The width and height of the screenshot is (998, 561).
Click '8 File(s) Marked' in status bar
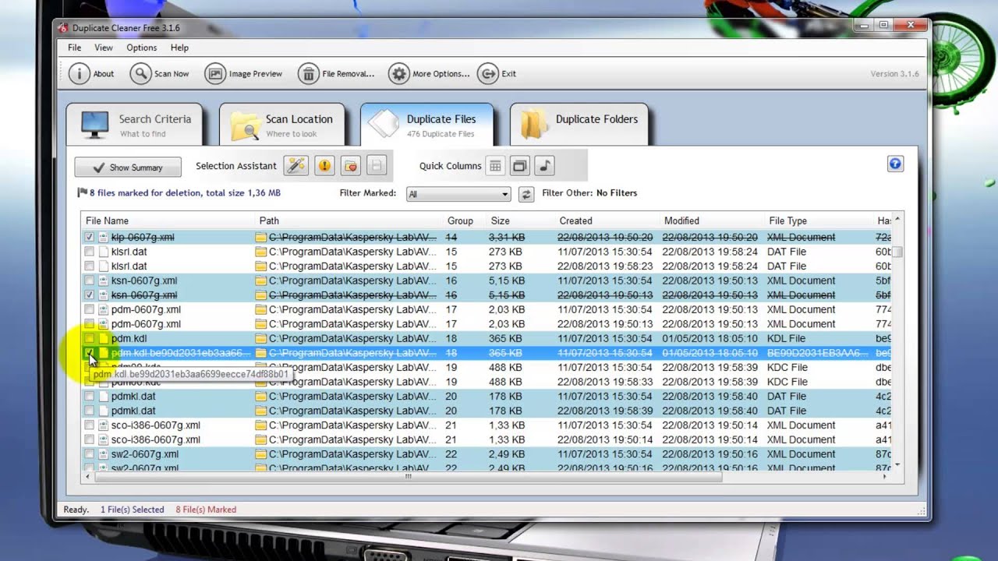[206, 510]
